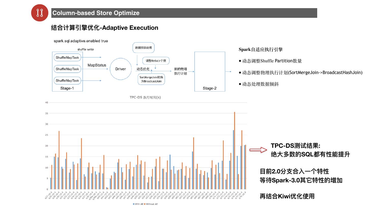Click the Stage-1 label
The width and height of the screenshot is (366, 206).
coord(67,88)
